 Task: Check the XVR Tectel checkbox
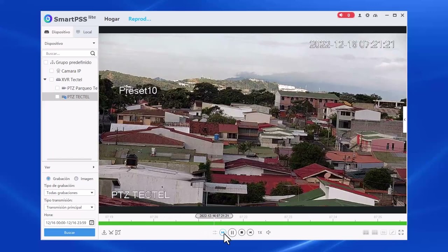point(51,79)
